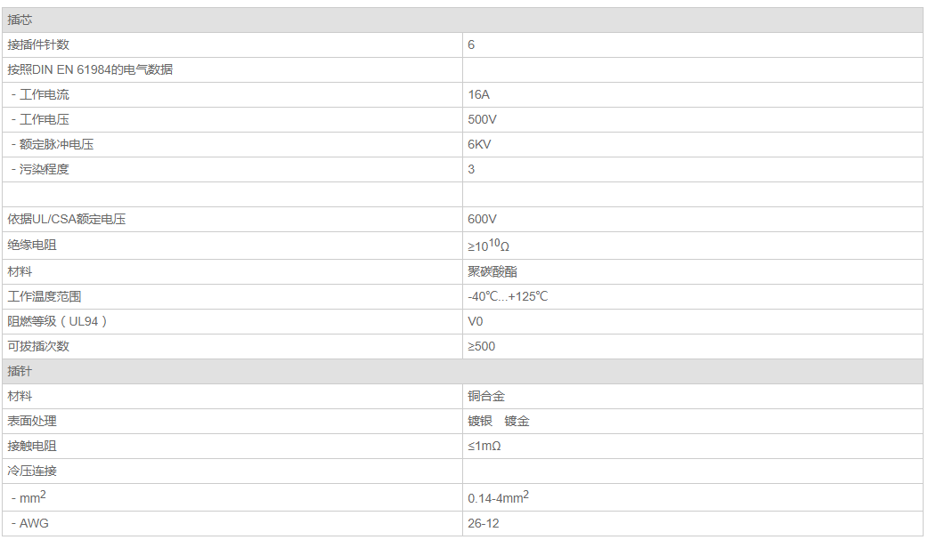Click the 冷压连接 row label
The width and height of the screenshot is (928, 540).
[32, 471]
